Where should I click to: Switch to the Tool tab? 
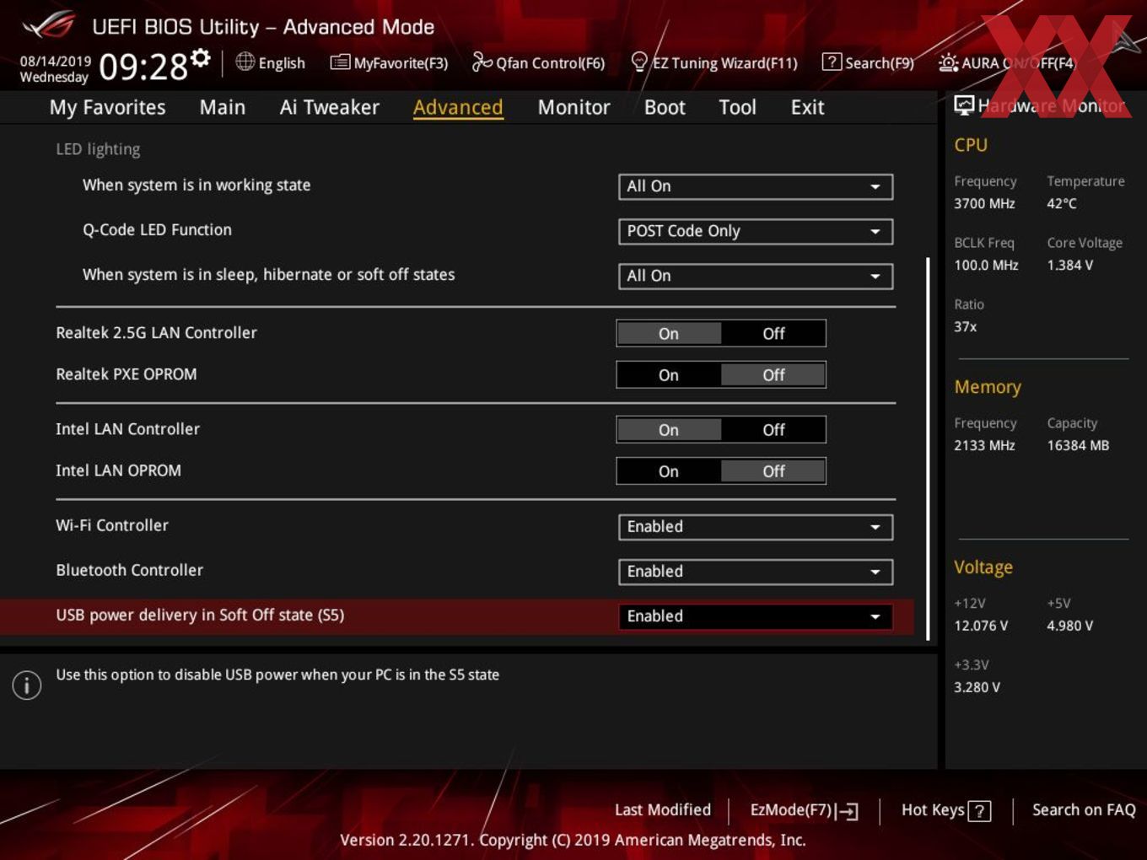(x=737, y=107)
